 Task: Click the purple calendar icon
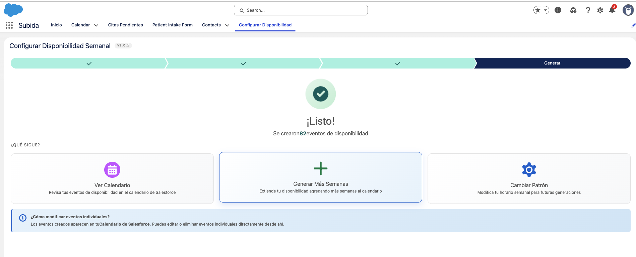click(112, 170)
